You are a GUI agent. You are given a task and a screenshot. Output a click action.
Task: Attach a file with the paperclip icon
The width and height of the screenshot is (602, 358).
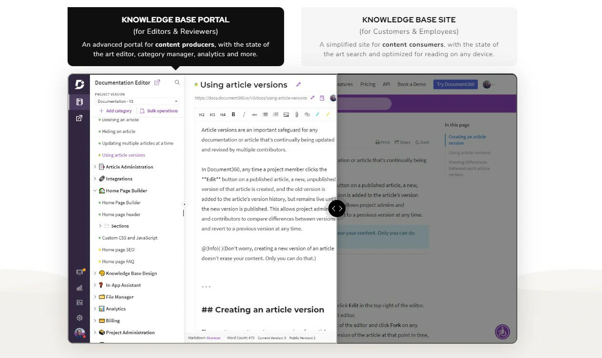pos(296,115)
